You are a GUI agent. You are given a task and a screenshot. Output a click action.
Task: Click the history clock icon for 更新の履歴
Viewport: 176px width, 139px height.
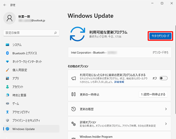click(74, 109)
